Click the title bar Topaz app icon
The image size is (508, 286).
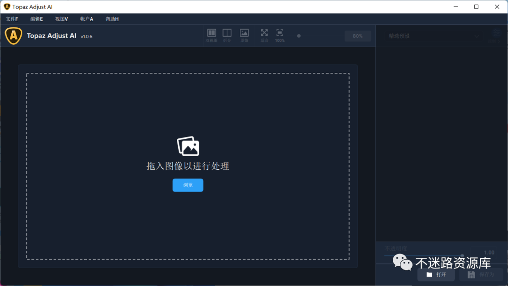7,7
